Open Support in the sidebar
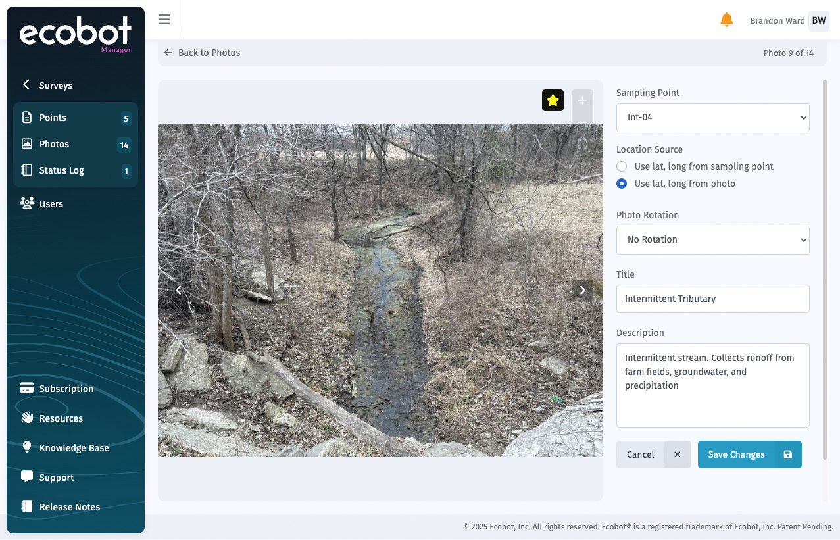840x540 pixels. (x=57, y=478)
